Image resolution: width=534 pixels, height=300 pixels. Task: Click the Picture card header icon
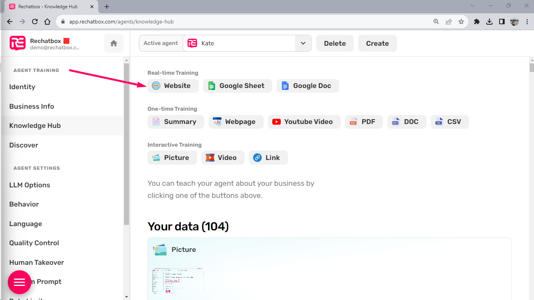[x=160, y=250]
